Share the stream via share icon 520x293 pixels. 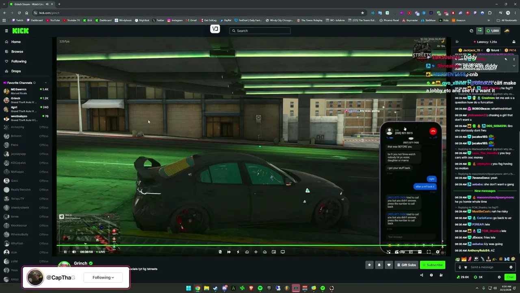coord(422,275)
